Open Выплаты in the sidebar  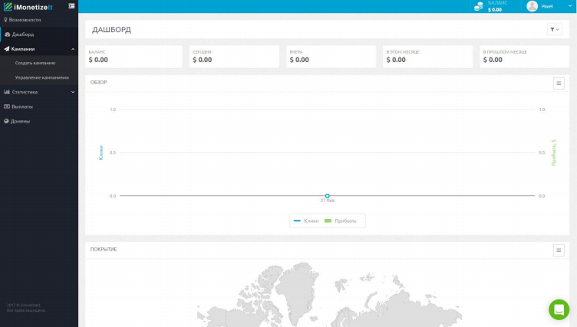point(22,106)
